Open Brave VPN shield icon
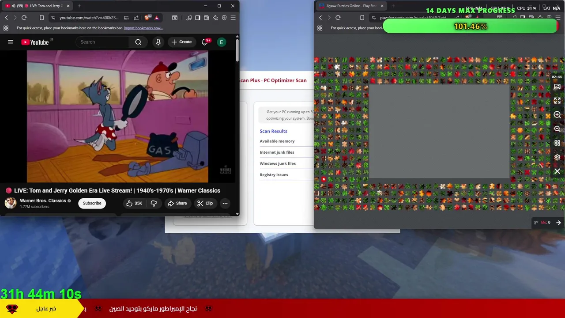 point(224,18)
